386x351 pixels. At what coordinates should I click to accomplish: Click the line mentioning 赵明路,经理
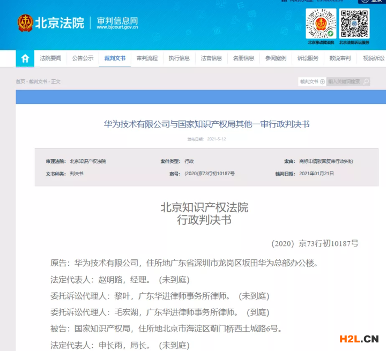click(120, 280)
